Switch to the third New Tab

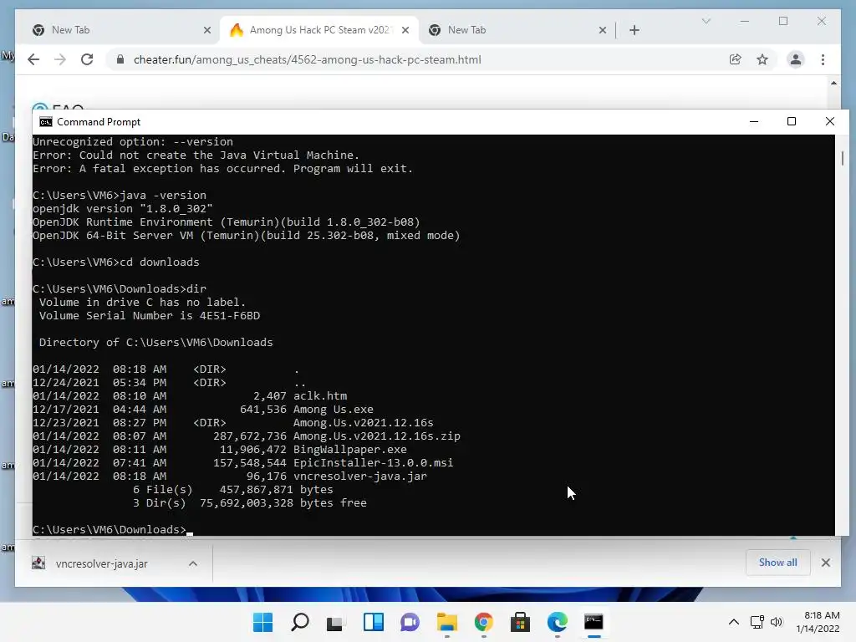coord(517,30)
